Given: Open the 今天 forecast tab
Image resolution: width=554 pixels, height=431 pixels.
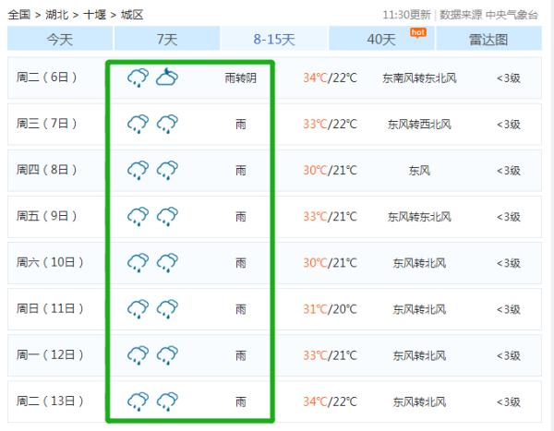Looking at the screenshot, I should point(60,39).
